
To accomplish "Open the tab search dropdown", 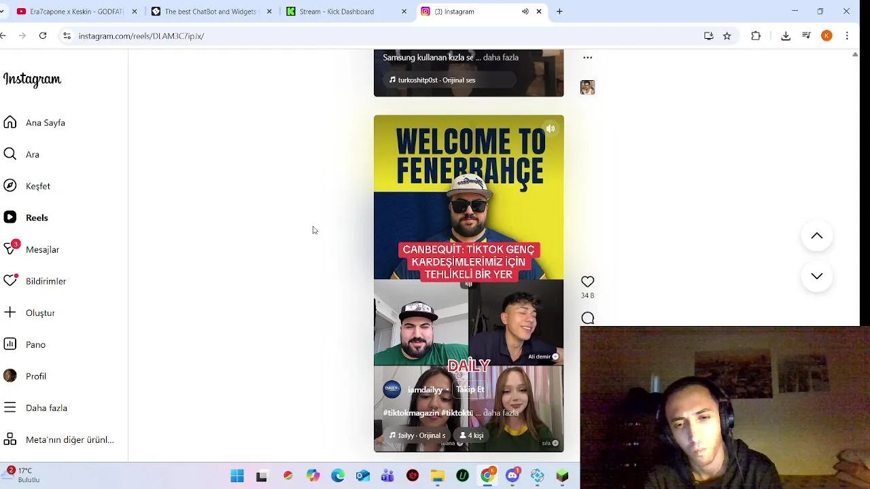I will (2, 12).
